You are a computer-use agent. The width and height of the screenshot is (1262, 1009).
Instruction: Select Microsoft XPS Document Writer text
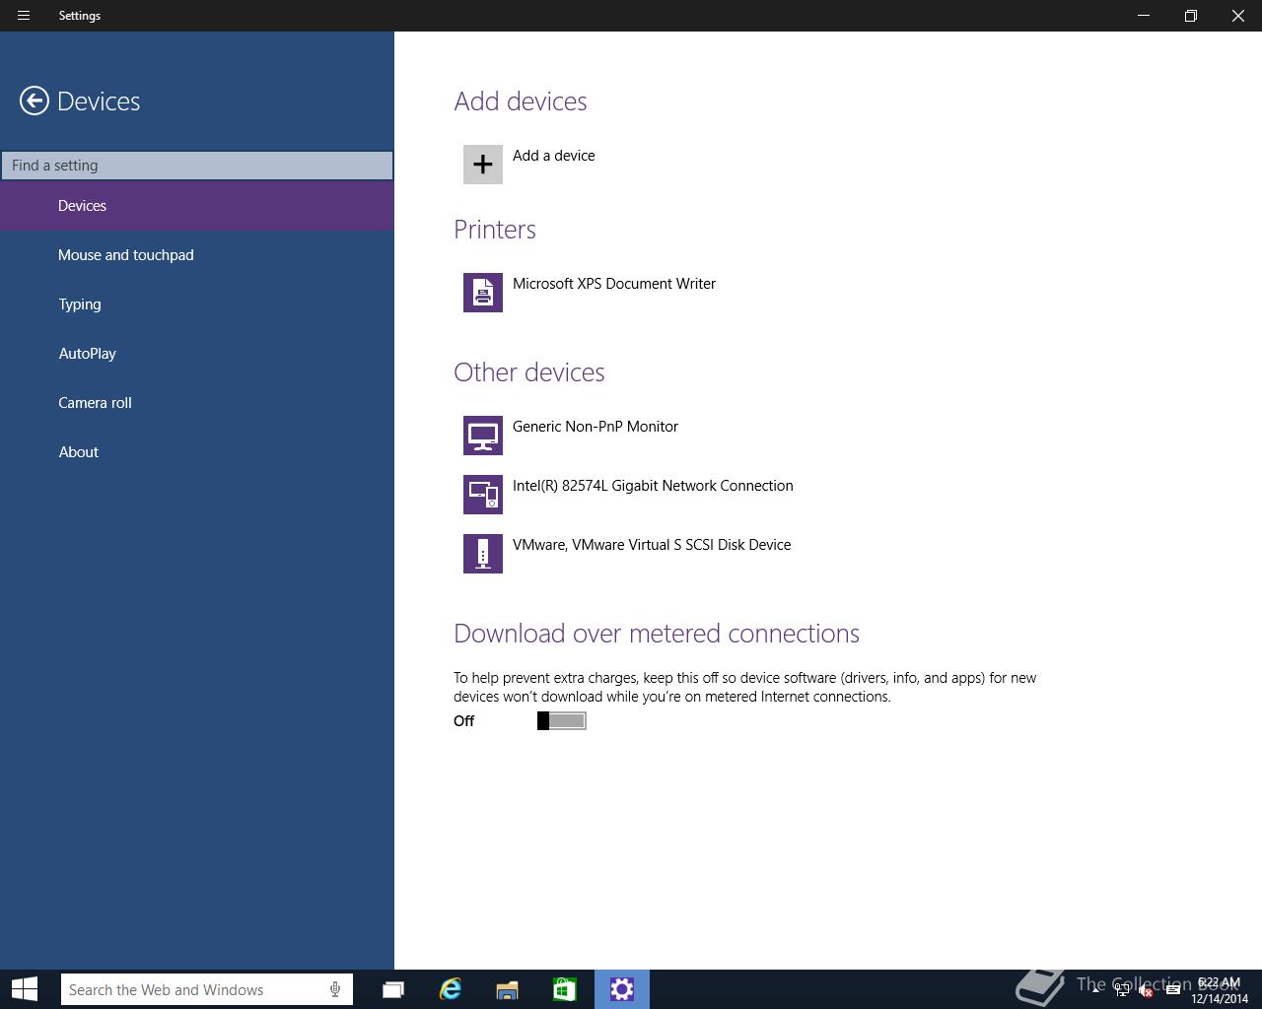click(614, 284)
